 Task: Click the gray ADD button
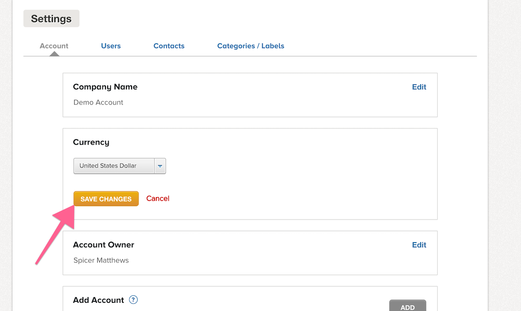[408, 306]
